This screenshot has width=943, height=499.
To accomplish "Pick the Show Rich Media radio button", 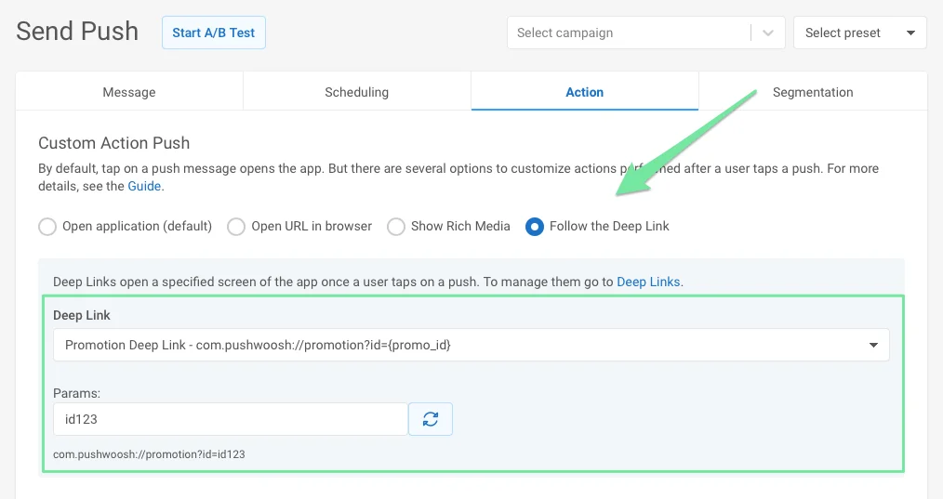I will click(396, 227).
